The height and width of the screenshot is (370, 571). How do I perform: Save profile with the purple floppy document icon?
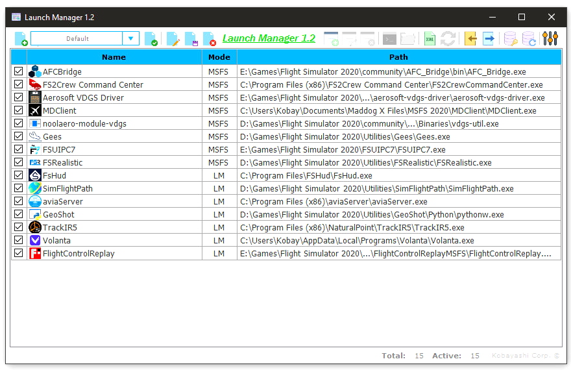tap(191, 38)
